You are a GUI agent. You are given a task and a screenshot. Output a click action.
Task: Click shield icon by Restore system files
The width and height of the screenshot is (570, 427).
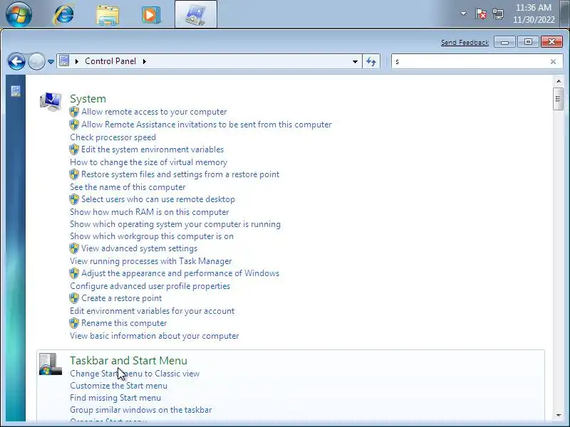pos(74,174)
